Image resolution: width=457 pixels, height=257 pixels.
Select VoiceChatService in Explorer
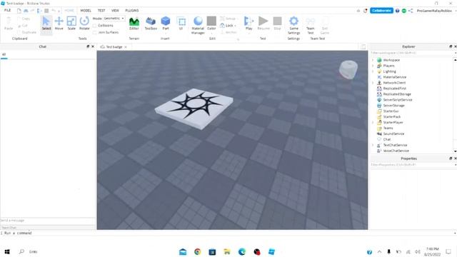pyautogui.click(x=396, y=151)
